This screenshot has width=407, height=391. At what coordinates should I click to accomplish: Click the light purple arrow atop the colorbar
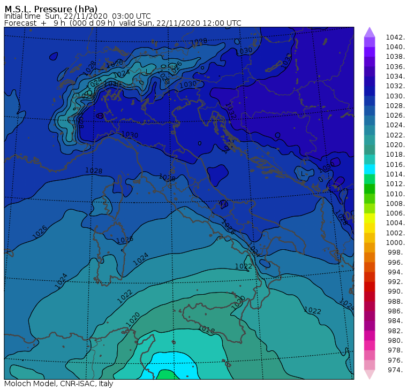(x=370, y=32)
